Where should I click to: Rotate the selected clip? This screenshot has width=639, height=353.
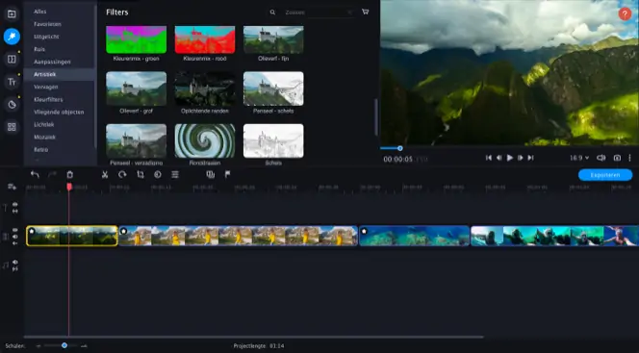click(122, 175)
